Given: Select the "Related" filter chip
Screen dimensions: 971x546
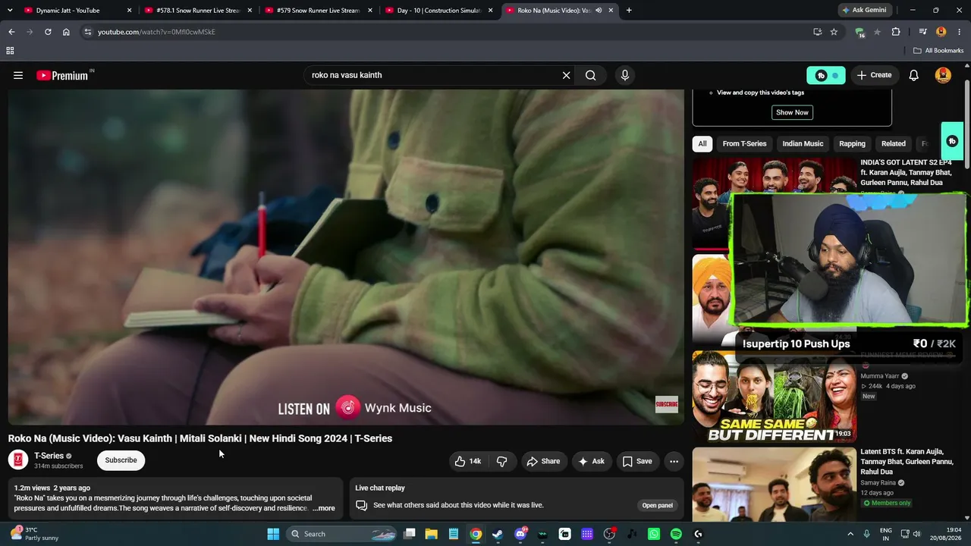Looking at the screenshot, I should tap(894, 143).
